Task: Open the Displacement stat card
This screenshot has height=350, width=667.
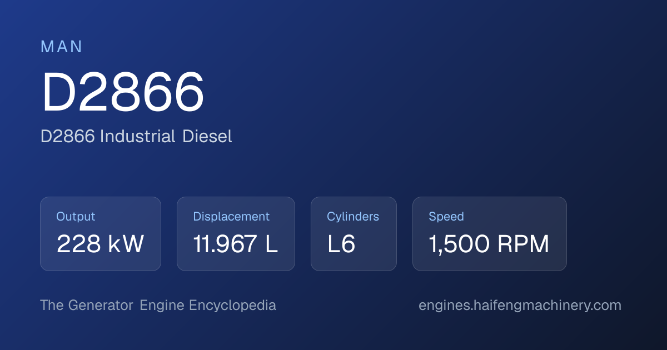Action: pos(236,234)
